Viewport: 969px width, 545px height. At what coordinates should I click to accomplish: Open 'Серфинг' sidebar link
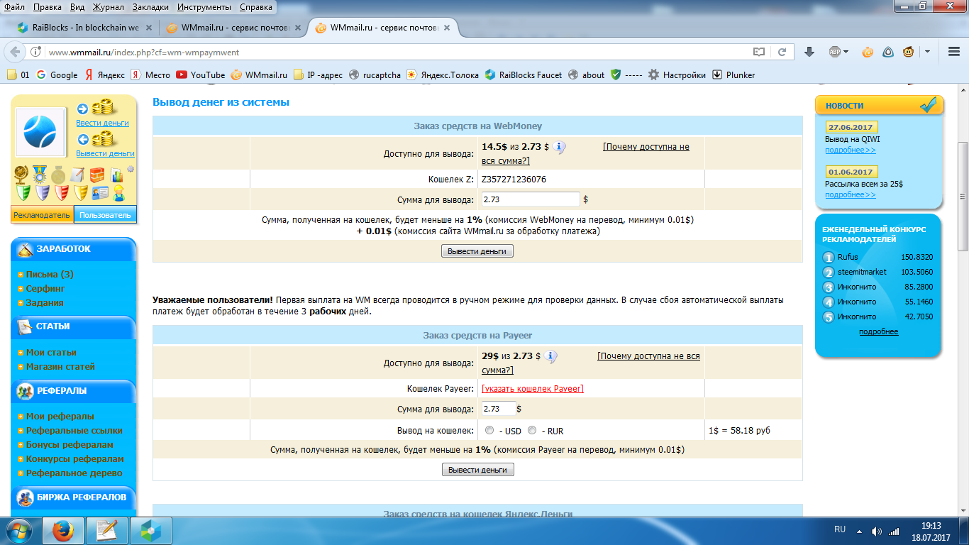(45, 288)
